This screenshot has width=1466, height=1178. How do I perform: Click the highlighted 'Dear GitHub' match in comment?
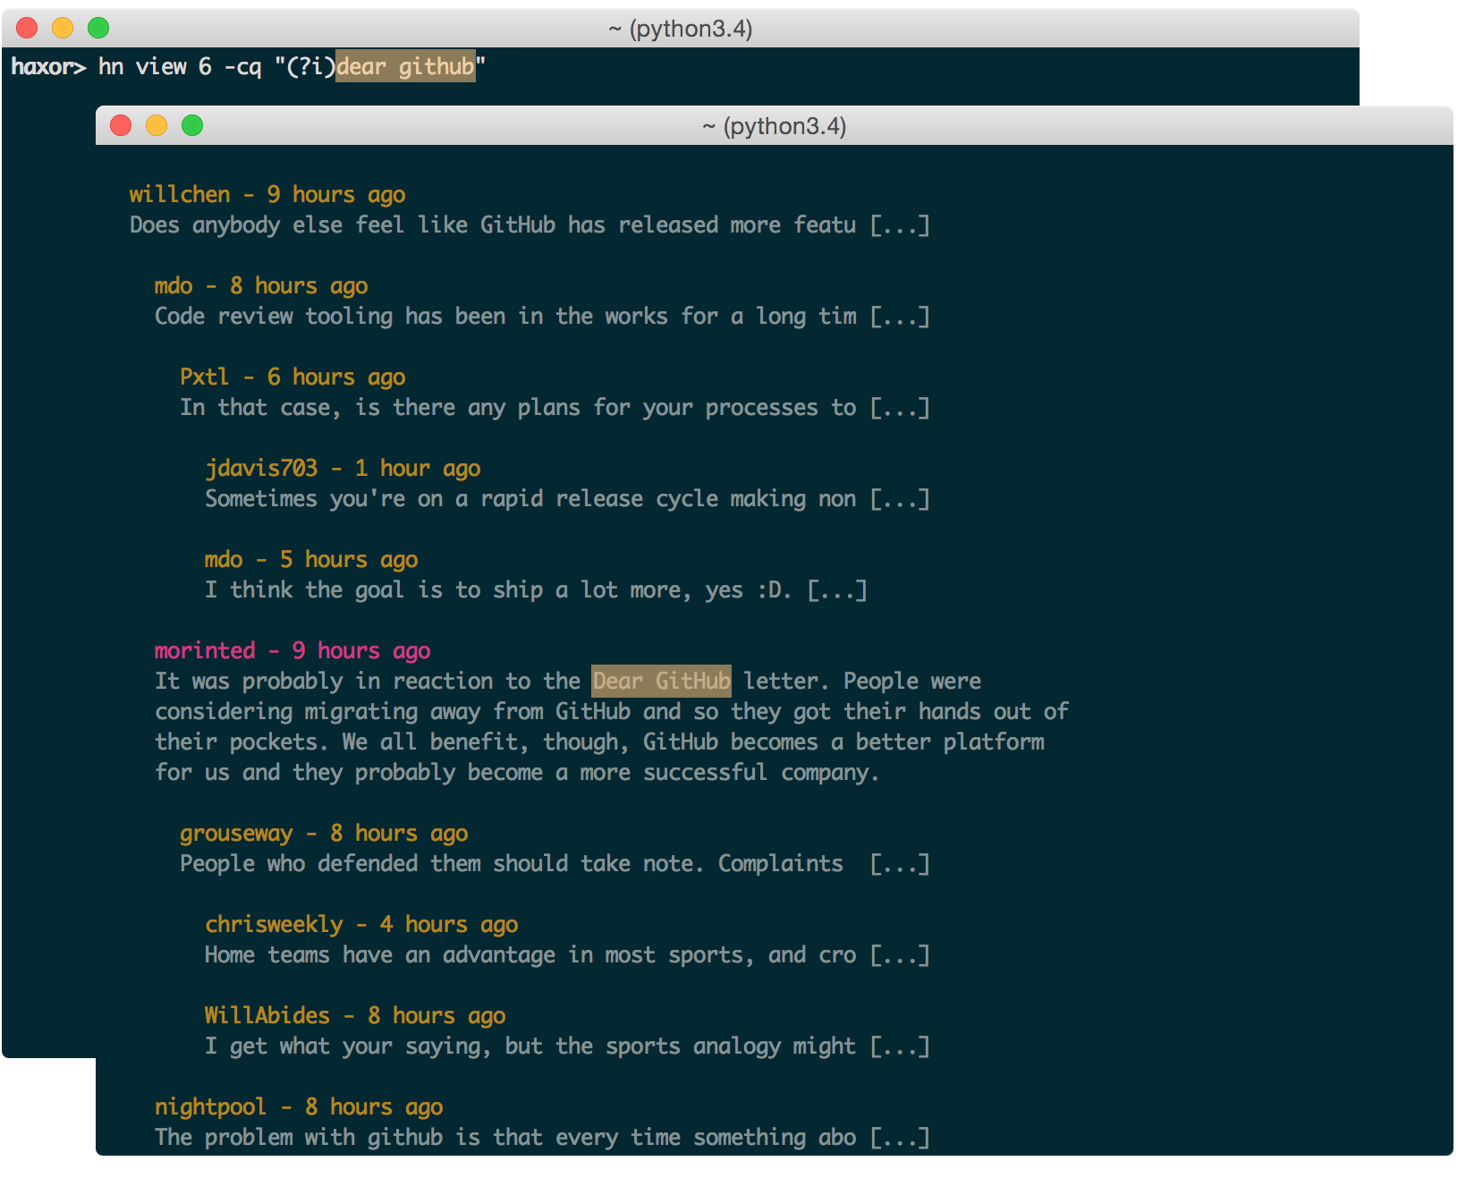661,682
